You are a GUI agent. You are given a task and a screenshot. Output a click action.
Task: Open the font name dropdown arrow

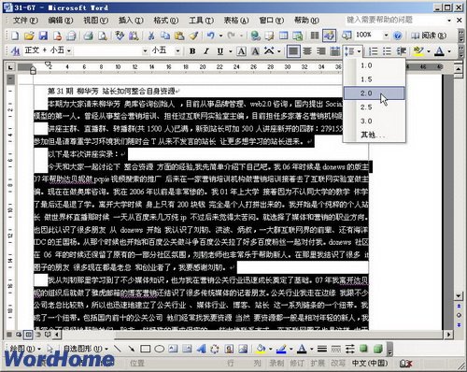145,50
